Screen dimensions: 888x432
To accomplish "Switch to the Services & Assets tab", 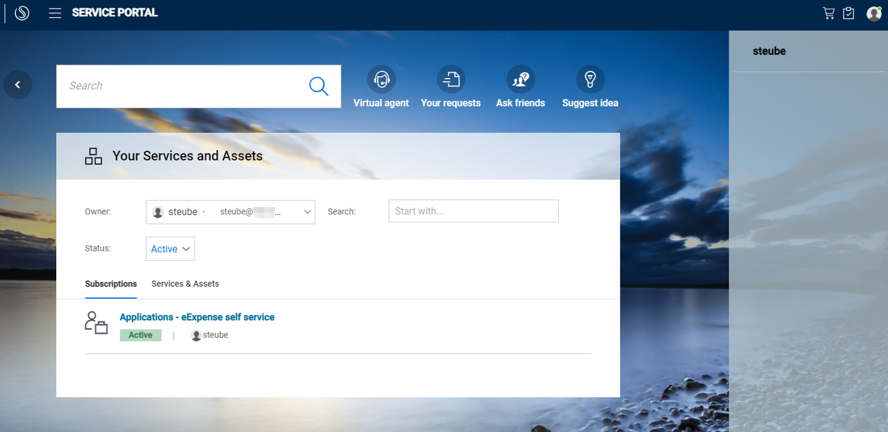I will (185, 284).
